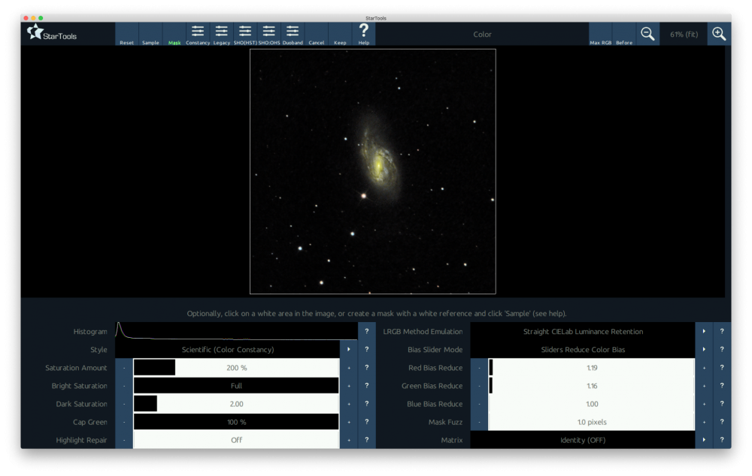This screenshot has width=752, height=476.
Task: Click the Reset toolbar button
Action: 126,34
